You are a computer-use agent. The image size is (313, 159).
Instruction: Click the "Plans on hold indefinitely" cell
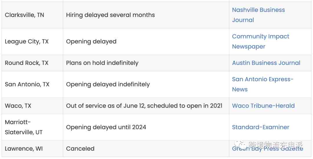(x=102, y=63)
